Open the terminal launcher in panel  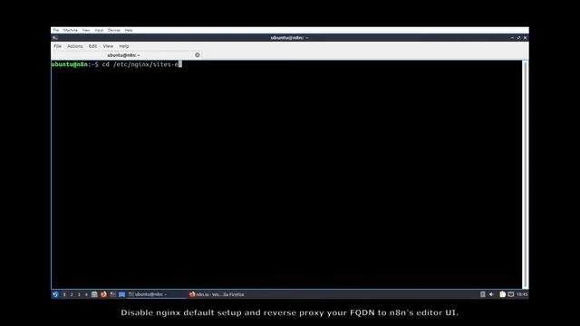click(112, 294)
